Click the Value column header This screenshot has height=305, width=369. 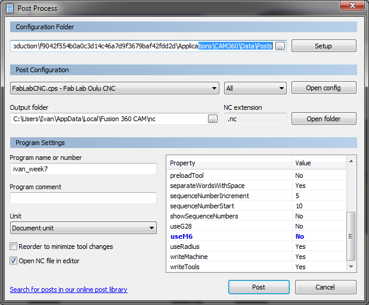coord(319,163)
